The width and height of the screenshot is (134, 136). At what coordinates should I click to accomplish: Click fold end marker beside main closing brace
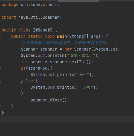pos(0,106)
